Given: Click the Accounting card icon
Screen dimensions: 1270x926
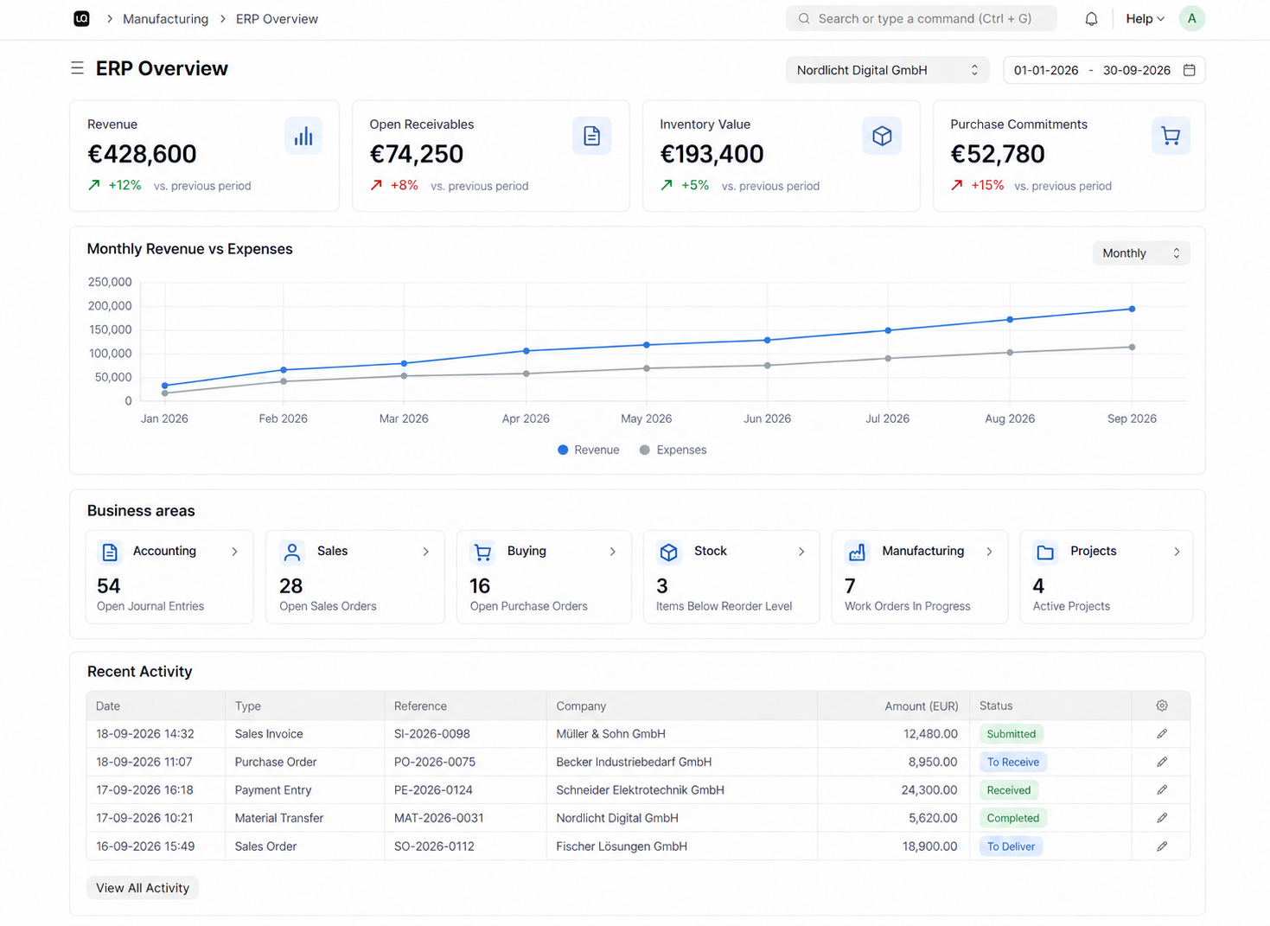Looking at the screenshot, I should [x=110, y=552].
